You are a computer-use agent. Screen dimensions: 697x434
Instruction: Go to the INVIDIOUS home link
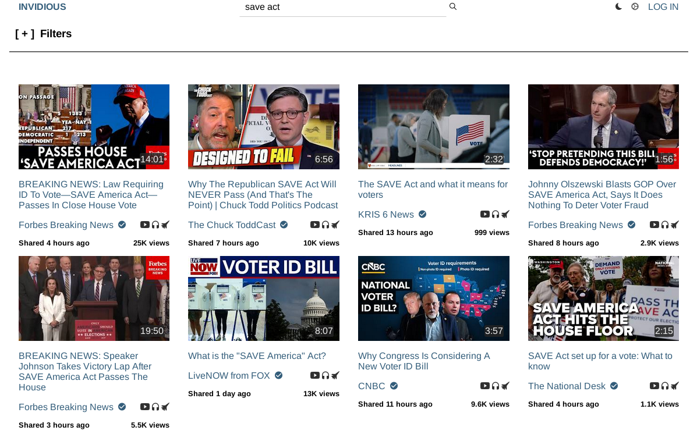(43, 7)
